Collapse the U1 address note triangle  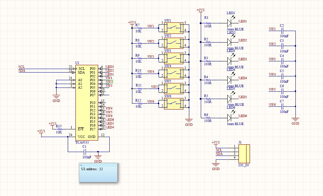coord(81,164)
